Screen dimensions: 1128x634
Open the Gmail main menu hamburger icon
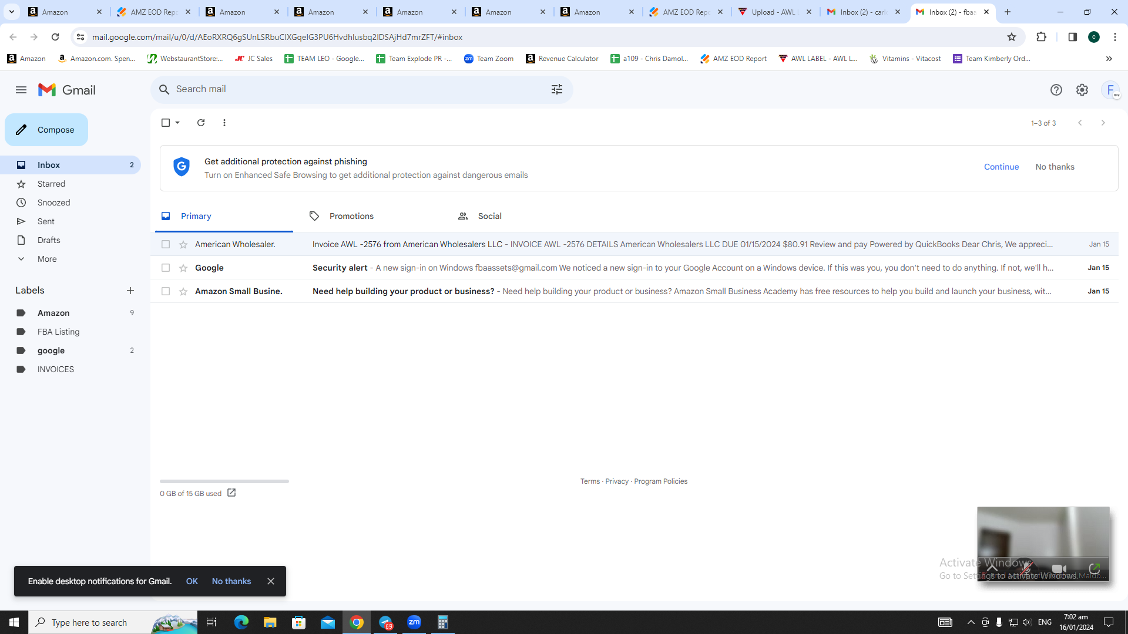21,90
